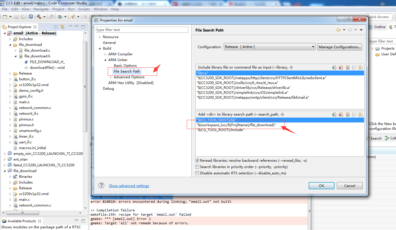Collapse the ARM Linker node
This screenshot has height=230, width=396.
pyautogui.click(x=105, y=60)
